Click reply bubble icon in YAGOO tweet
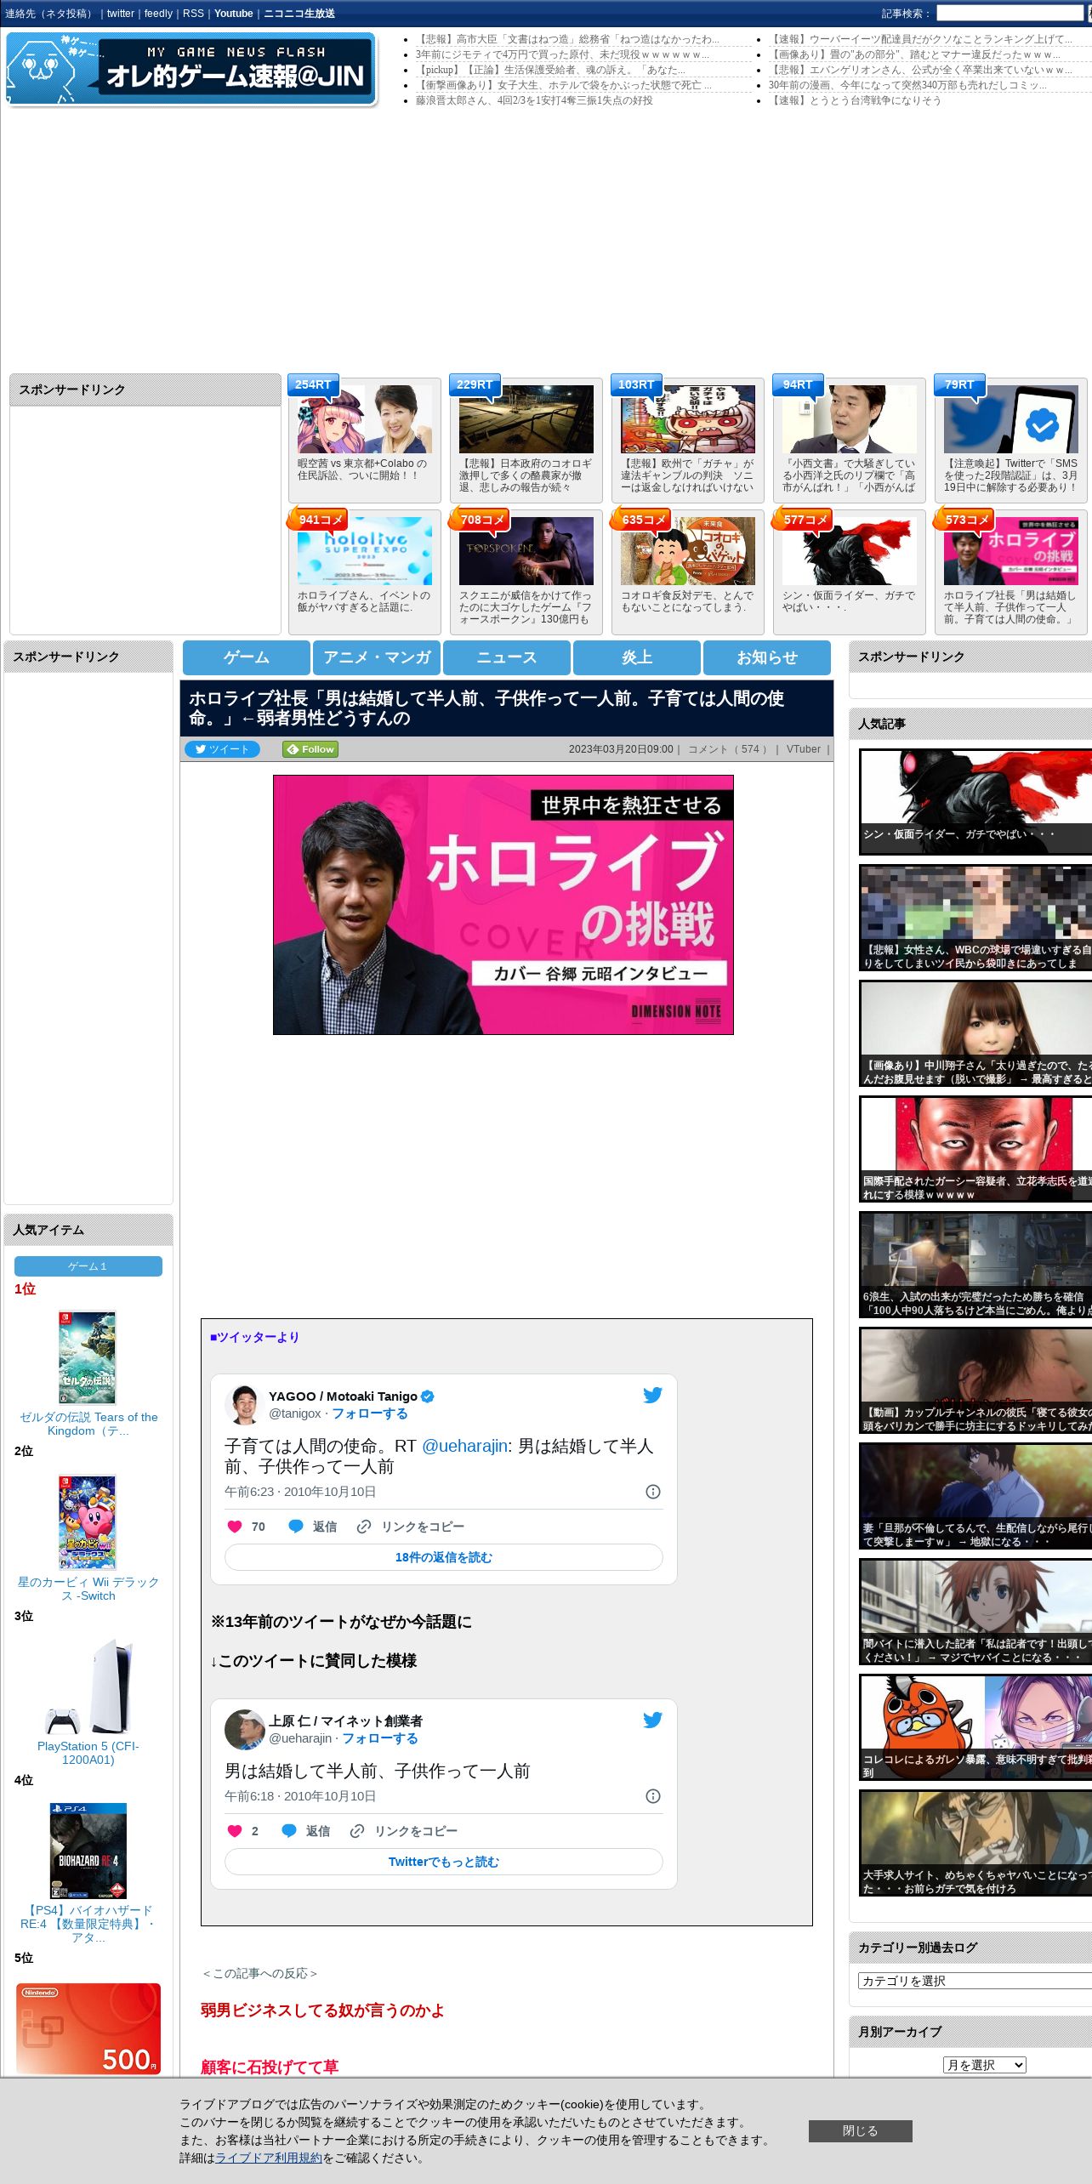The image size is (1092, 2184). click(x=296, y=1527)
